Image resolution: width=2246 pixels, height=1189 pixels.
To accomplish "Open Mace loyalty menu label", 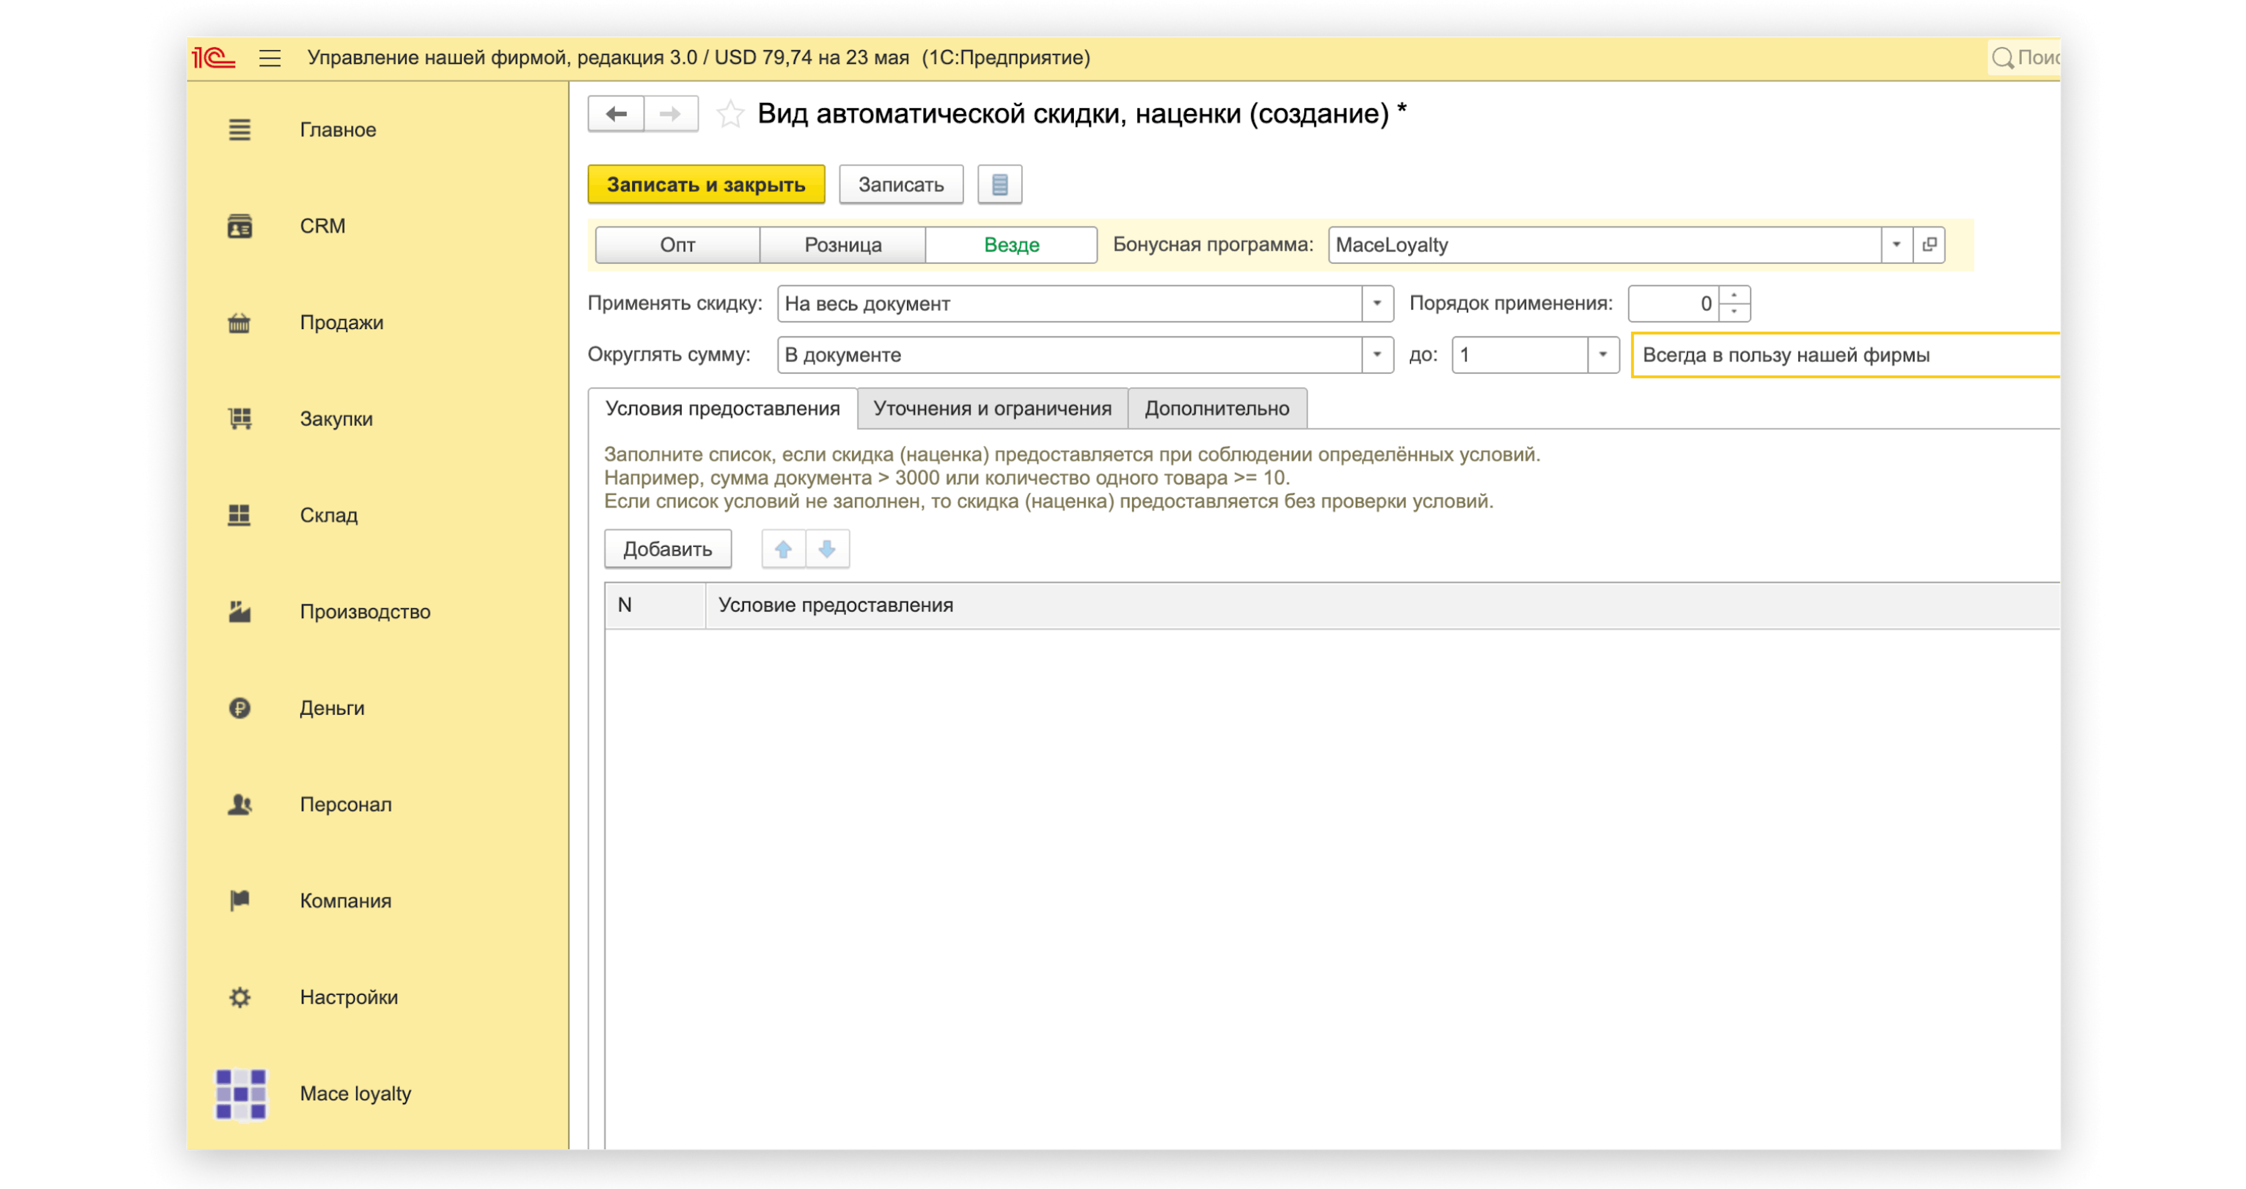I will [x=356, y=1094].
